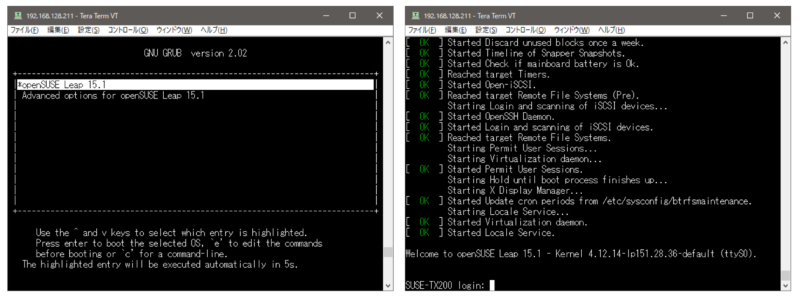This screenshot has height=298, width=800.
Task: Open コントロール(O) menu in left window
Action: [x=129, y=30]
